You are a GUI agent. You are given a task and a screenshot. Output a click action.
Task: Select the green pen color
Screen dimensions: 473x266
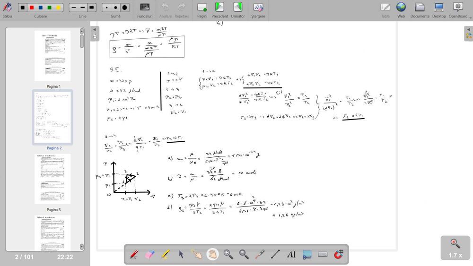(x=50, y=8)
